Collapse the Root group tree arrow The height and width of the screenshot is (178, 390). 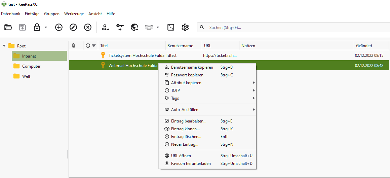click(4, 46)
